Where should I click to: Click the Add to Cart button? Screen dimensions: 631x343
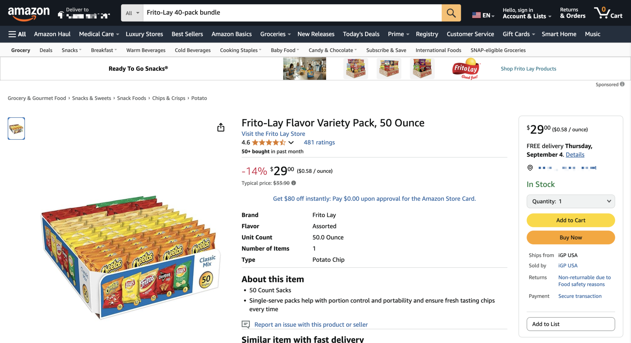click(570, 220)
